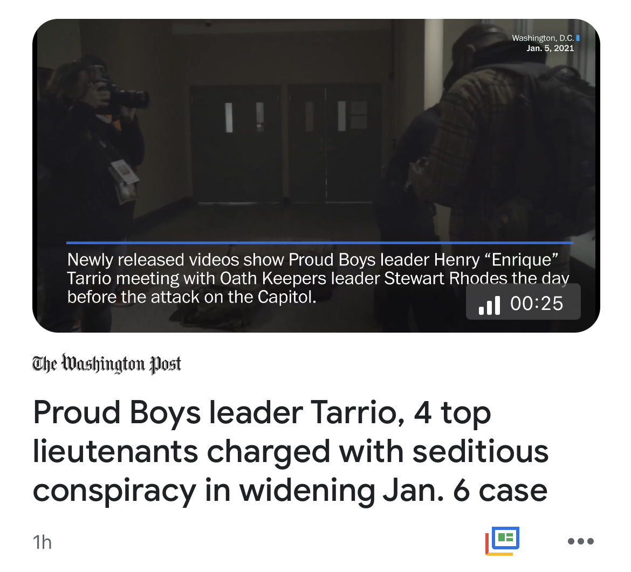Click the blue progress line above the caption
Viewport: 631px width, 572px height.
(x=319, y=243)
